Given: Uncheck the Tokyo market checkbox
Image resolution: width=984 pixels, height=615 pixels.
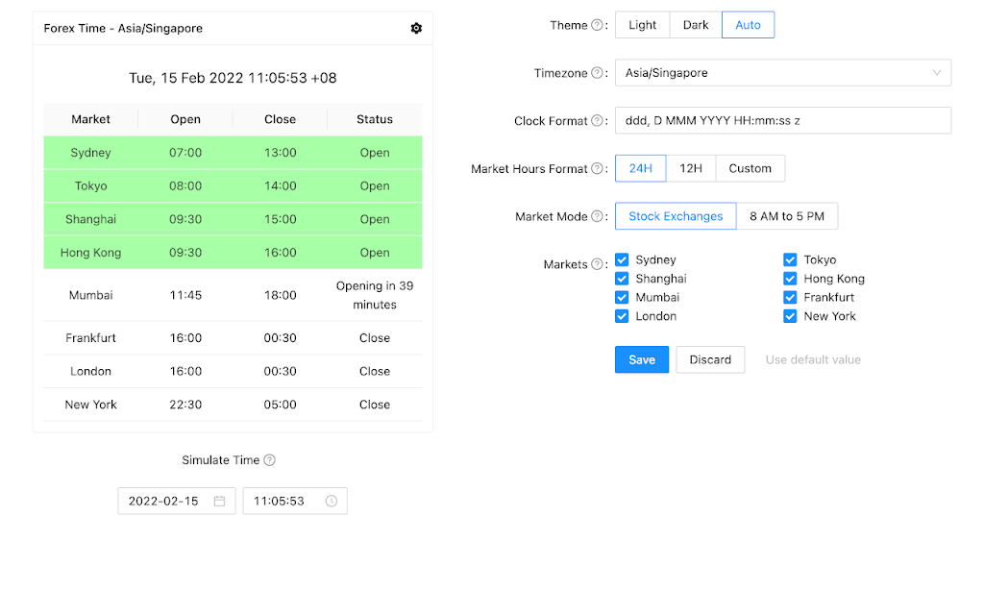Looking at the screenshot, I should coord(790,259).
